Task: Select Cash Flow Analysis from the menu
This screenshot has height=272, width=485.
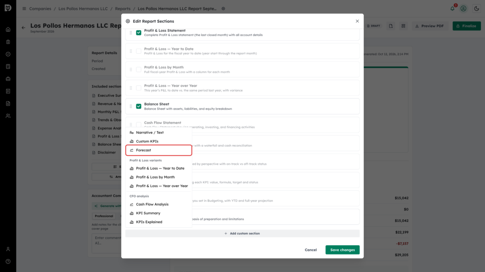Action: pos(159,204)
